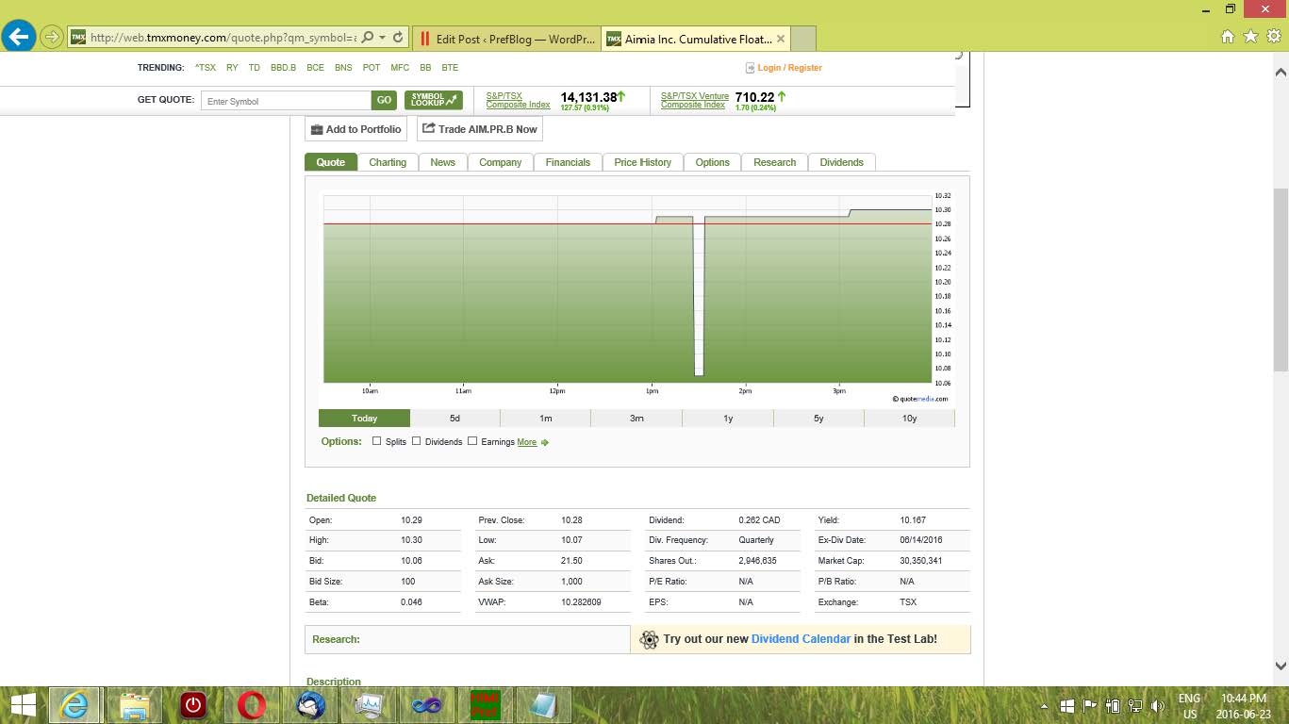Open the Price History tab

642,162
